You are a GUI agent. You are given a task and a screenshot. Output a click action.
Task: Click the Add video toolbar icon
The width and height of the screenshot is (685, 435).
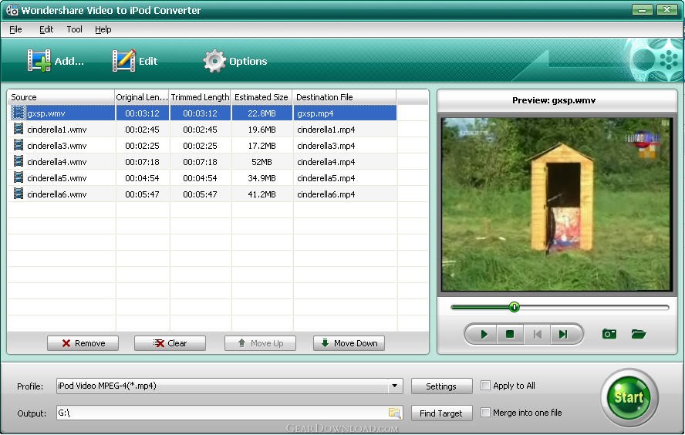pos(39,60)
